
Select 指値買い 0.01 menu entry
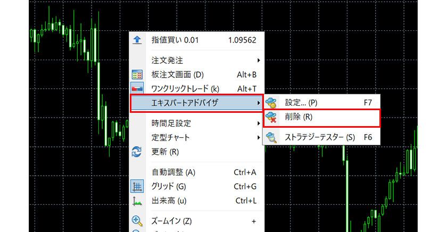click(197, 40)
